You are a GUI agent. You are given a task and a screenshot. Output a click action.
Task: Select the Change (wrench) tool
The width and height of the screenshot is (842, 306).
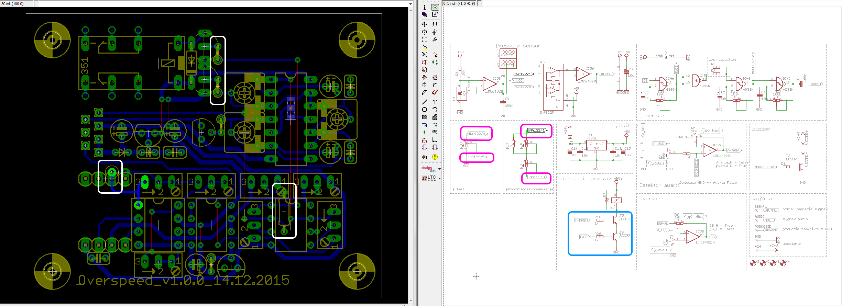435,39
